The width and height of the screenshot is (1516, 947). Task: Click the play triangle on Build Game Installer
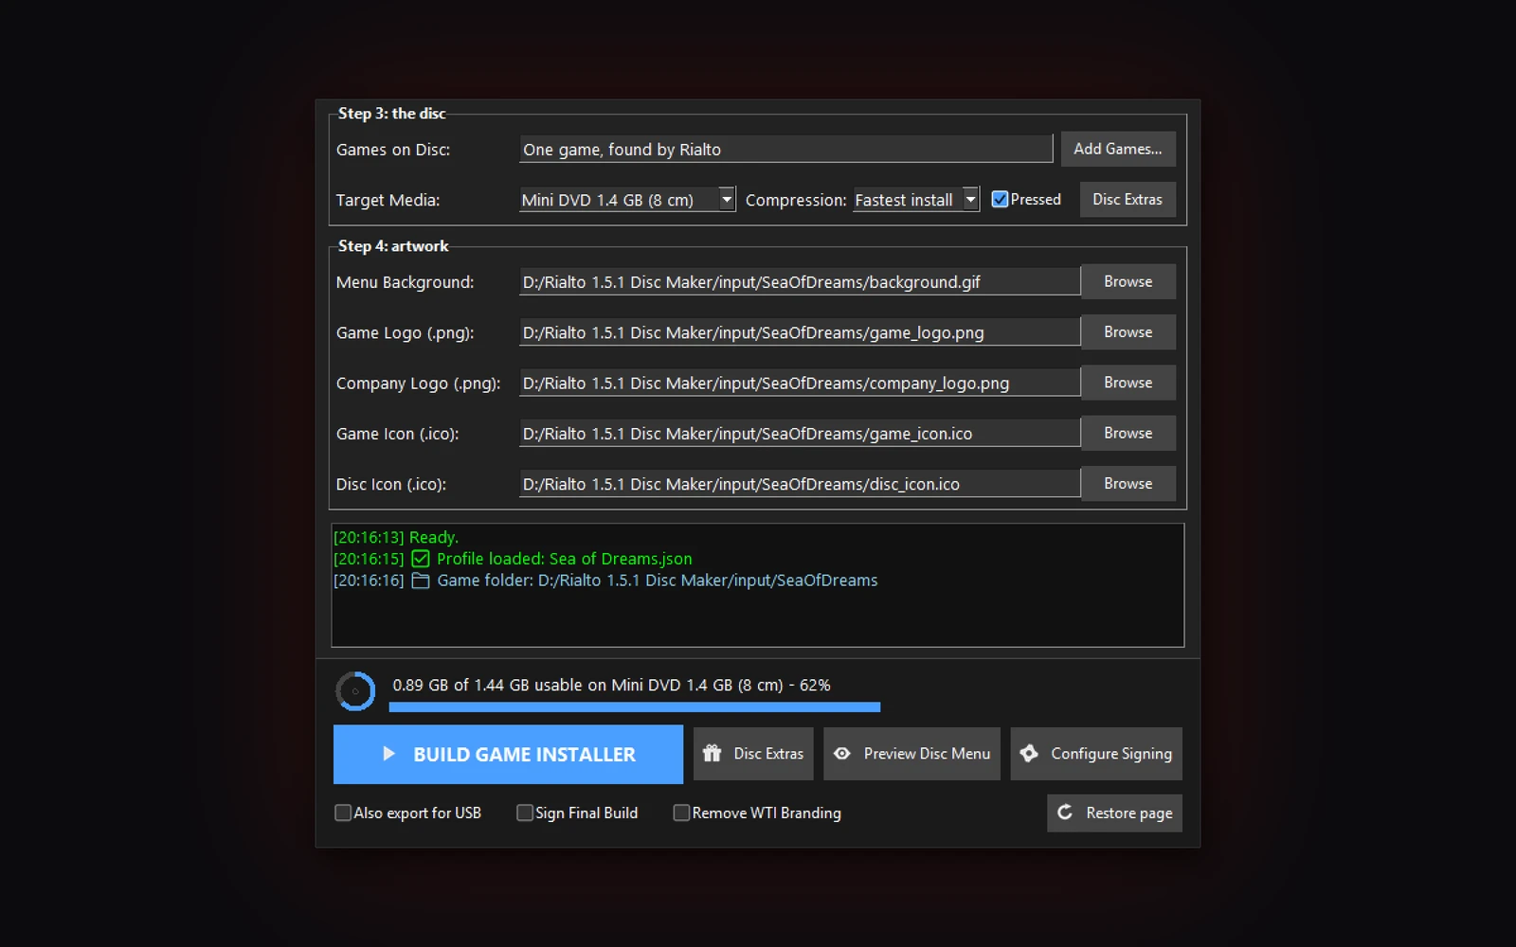[x=388, y=754]
